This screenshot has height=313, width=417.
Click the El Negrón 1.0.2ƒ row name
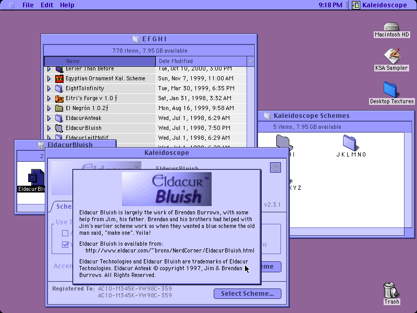pyautogui.click(x=87, y=109)
